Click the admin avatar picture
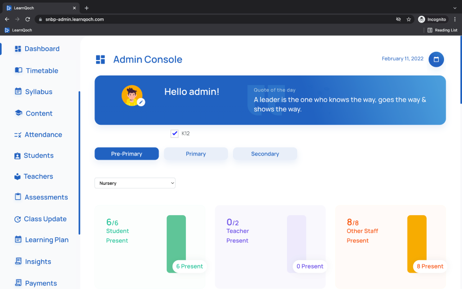This screenshot has width=462, height=289. [132, 95]
